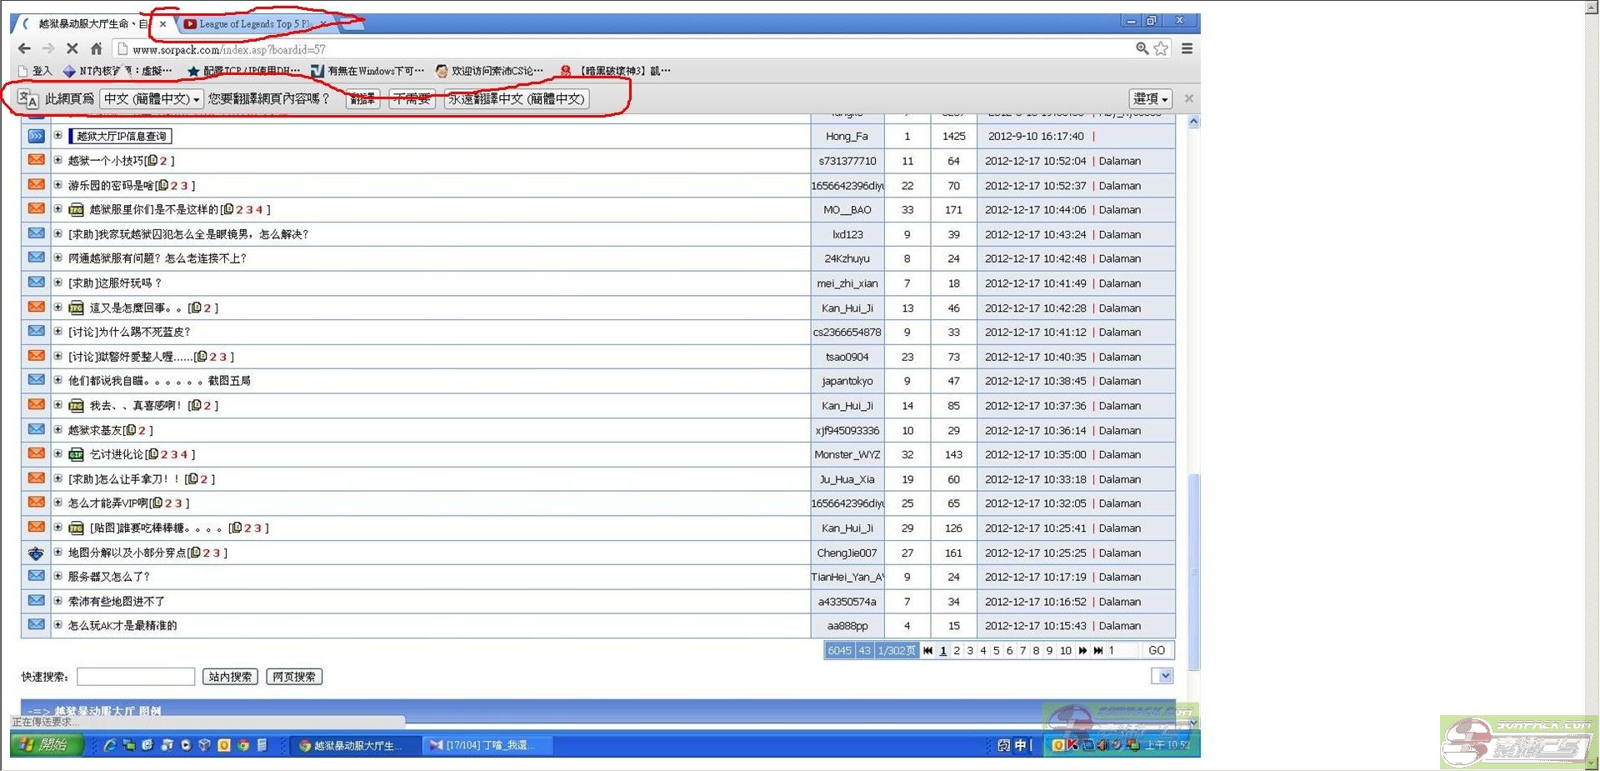Expand the 越狱一个小技巧 thread plus box

tap(58, 160)
